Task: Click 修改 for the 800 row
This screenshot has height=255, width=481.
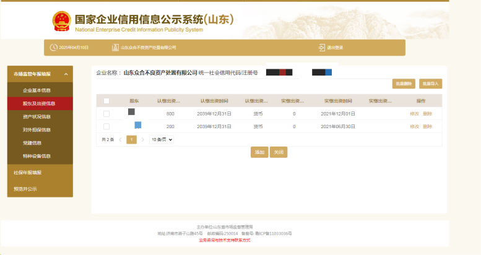Action: [414, 114]
